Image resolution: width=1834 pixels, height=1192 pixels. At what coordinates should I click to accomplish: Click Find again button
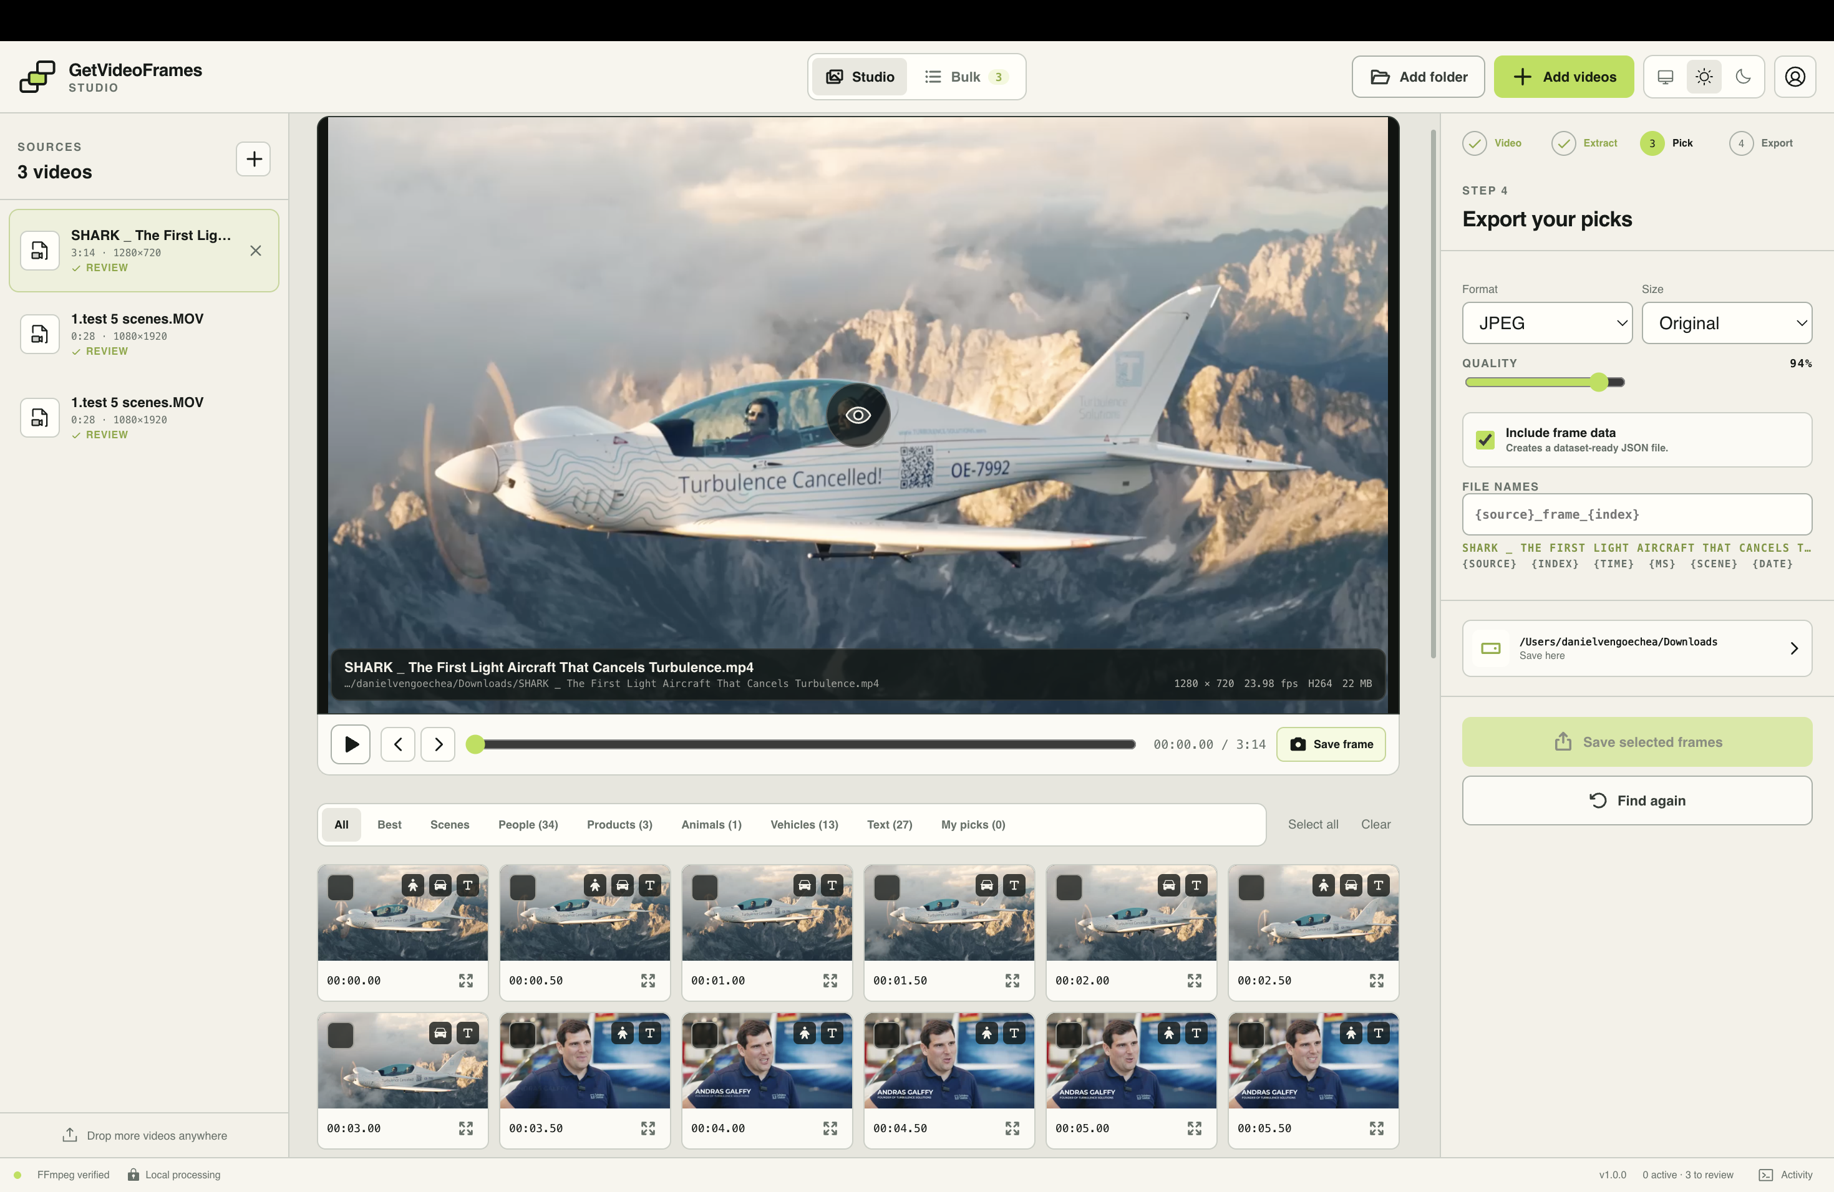pyautogui.click(x=1637, y=801)
